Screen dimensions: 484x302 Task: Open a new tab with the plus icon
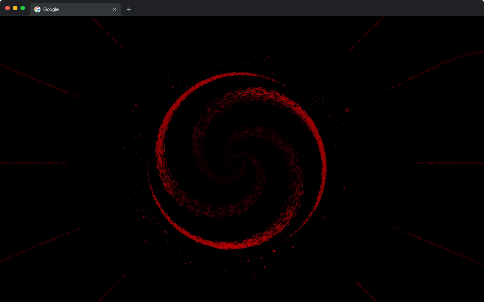pyautogui.click(x=129, y=9)
